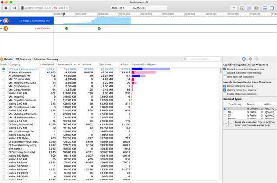Screen dimensions: 277x183
Task: Select the Malloc 8.00 KiB row
Action: click(x=109, y=93)
